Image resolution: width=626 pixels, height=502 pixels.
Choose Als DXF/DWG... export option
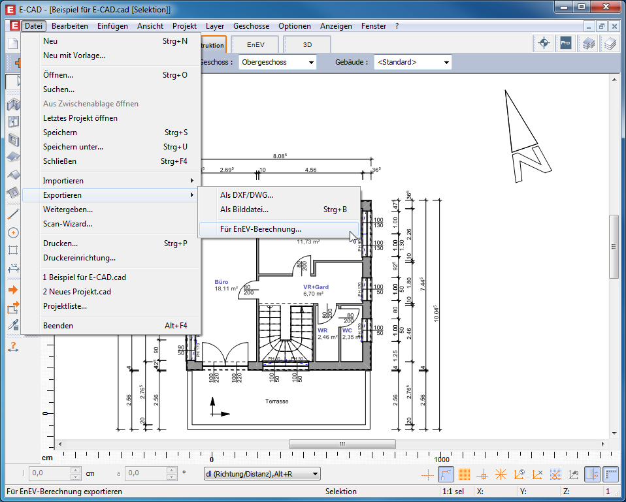point(278,195)
